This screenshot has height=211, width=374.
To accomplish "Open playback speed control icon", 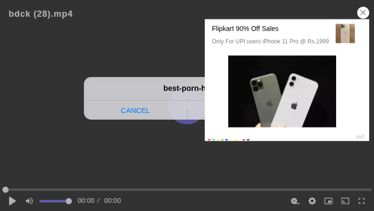I will (295, 201).
